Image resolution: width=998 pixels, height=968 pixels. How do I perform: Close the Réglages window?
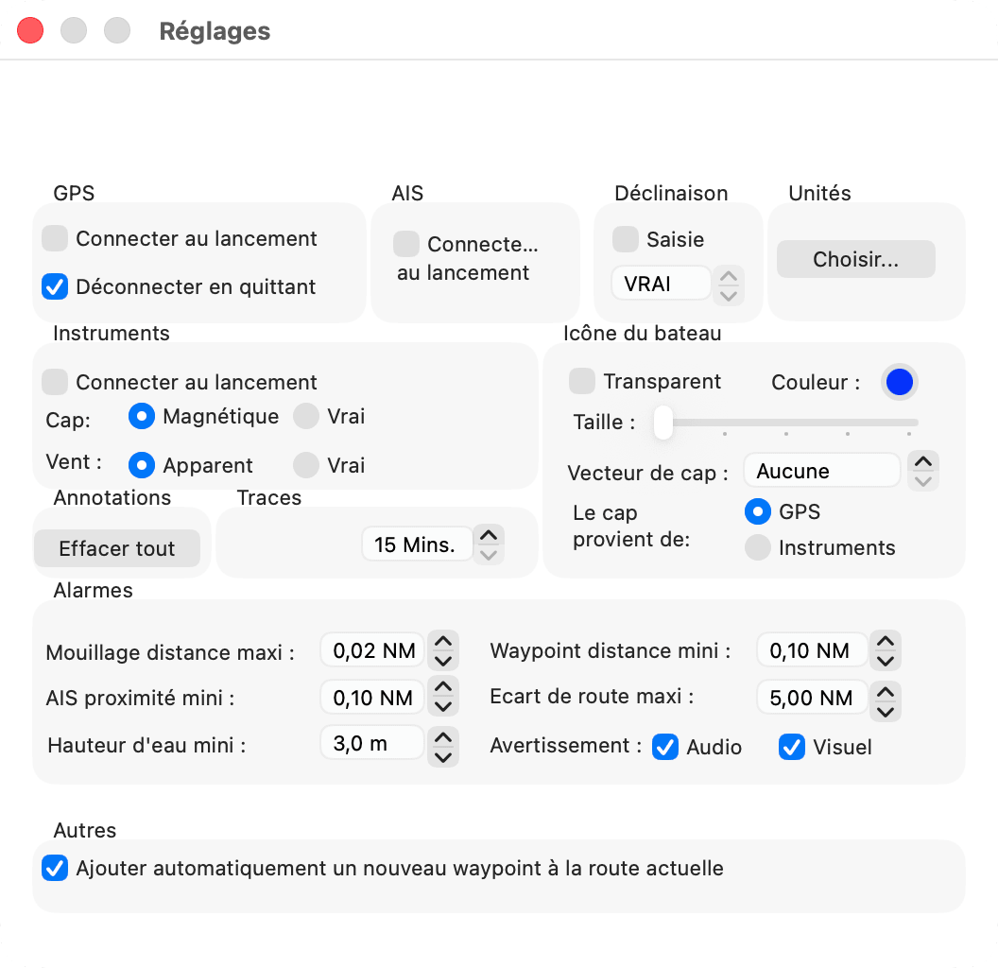click(x=30, y=30)
